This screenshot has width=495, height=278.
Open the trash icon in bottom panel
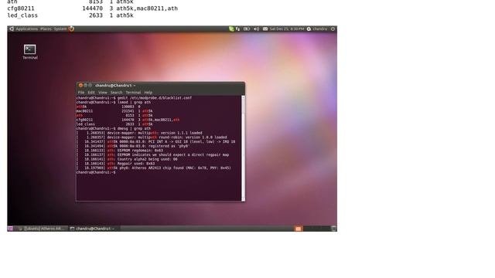(x=333, y=229)
